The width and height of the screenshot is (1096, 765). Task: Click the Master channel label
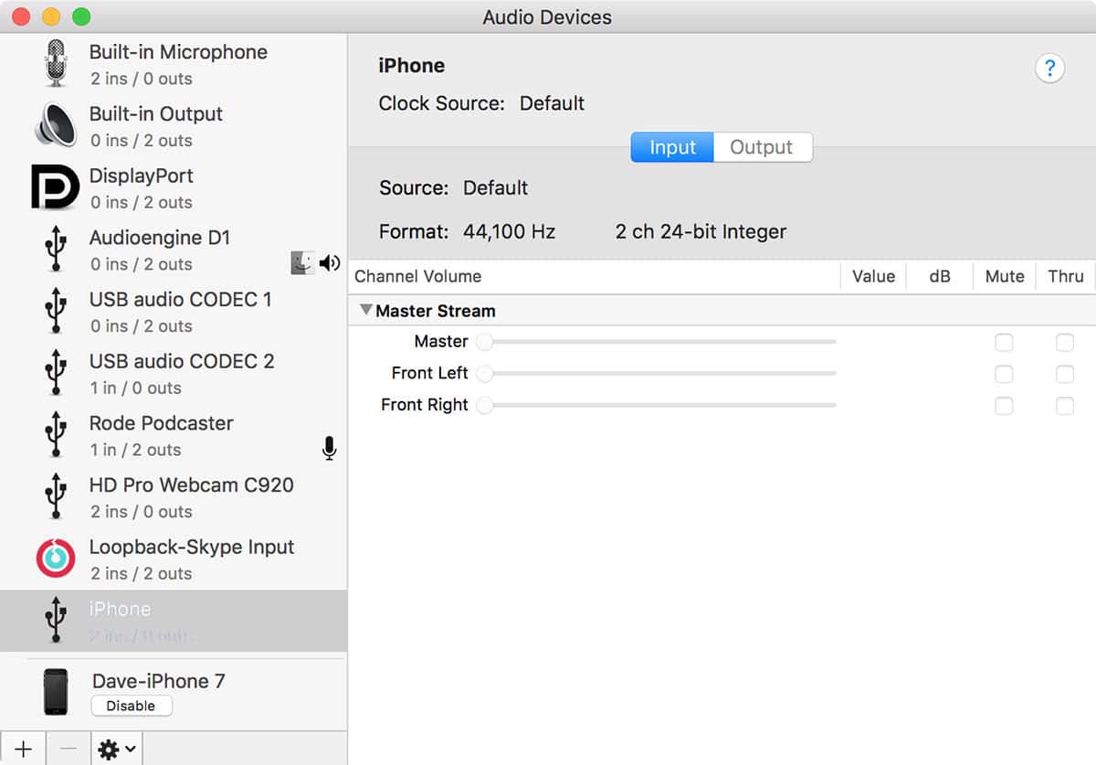pyautogui.click(x=441, y=341)
